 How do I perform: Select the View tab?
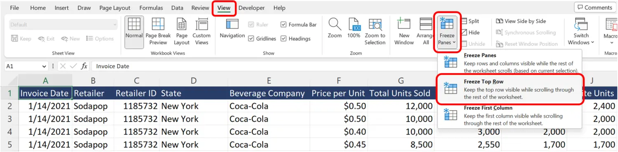click(224, 8)
